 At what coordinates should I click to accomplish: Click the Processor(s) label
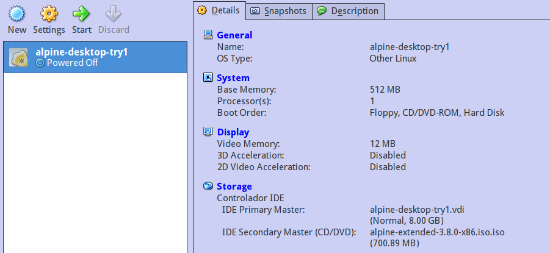(x=244, y=101)
